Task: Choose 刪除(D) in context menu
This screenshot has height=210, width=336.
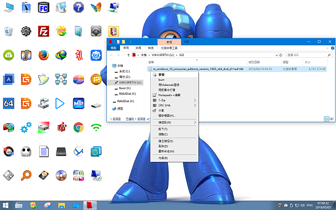Action: [174, 146]
